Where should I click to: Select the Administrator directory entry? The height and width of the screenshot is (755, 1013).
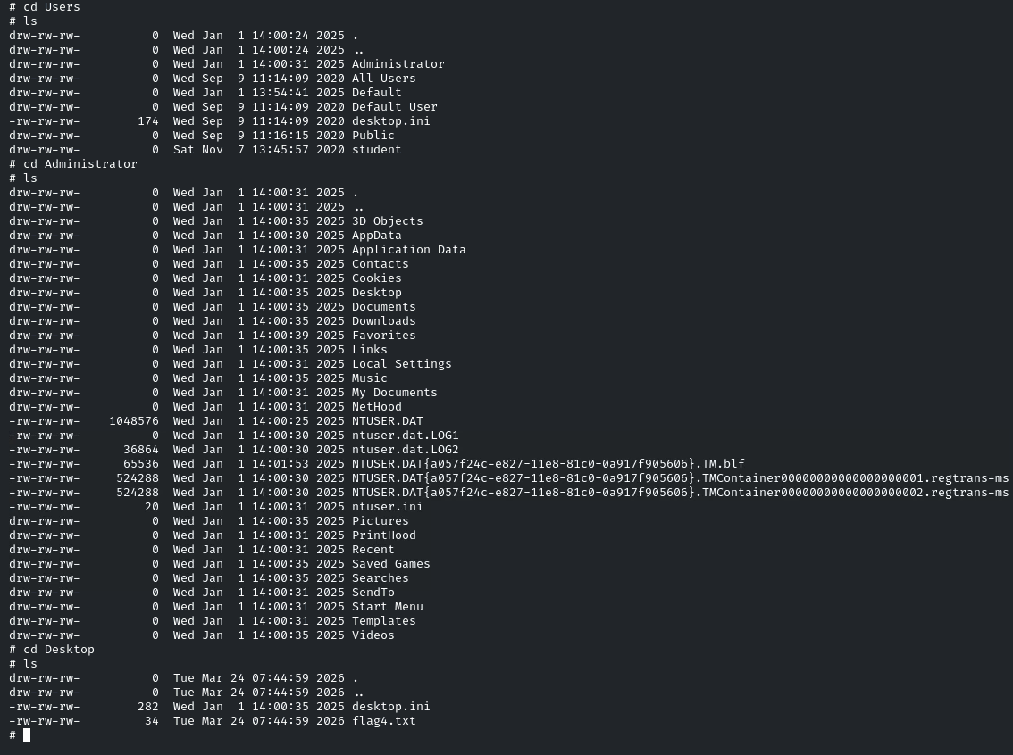[398, 64]
